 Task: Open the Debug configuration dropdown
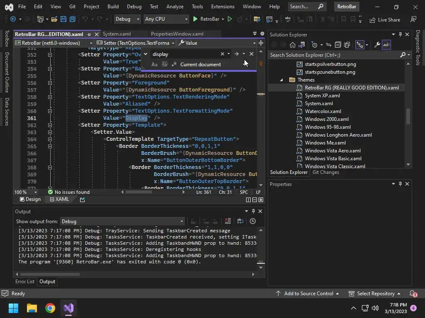[127, 19]
